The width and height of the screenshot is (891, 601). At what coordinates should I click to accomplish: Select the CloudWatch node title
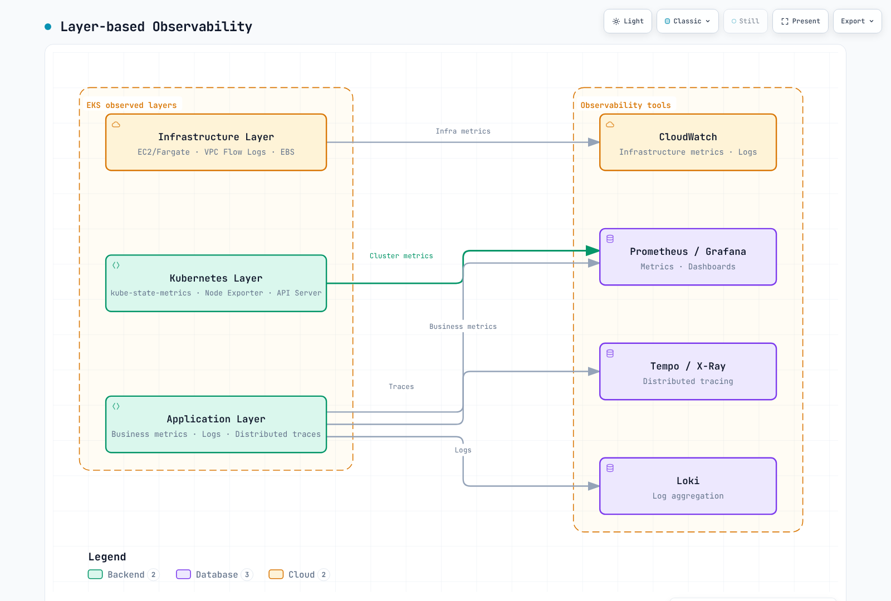688,137
